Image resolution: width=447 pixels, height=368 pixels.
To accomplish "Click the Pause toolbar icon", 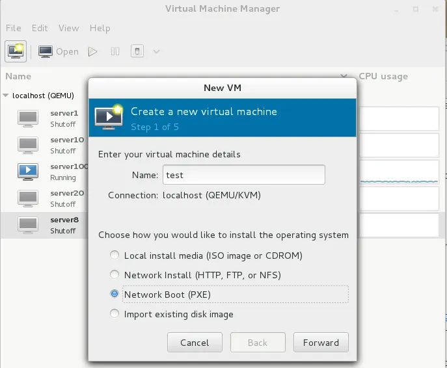I will click(x=115, y=51).
